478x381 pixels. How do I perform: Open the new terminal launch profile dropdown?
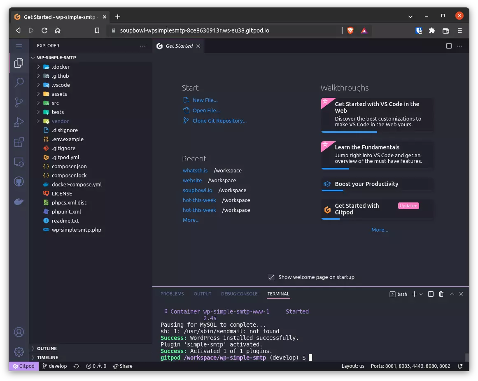click(421, 294)
